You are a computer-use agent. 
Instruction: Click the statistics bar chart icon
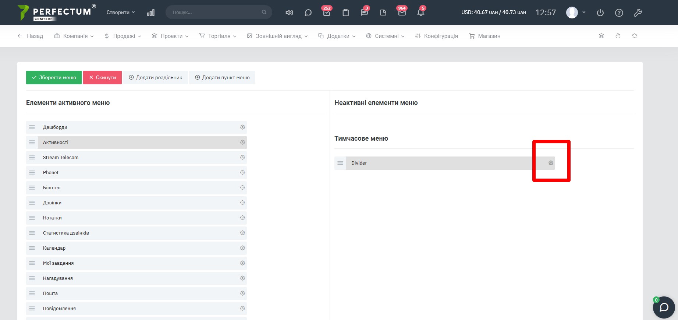[150, 13]
